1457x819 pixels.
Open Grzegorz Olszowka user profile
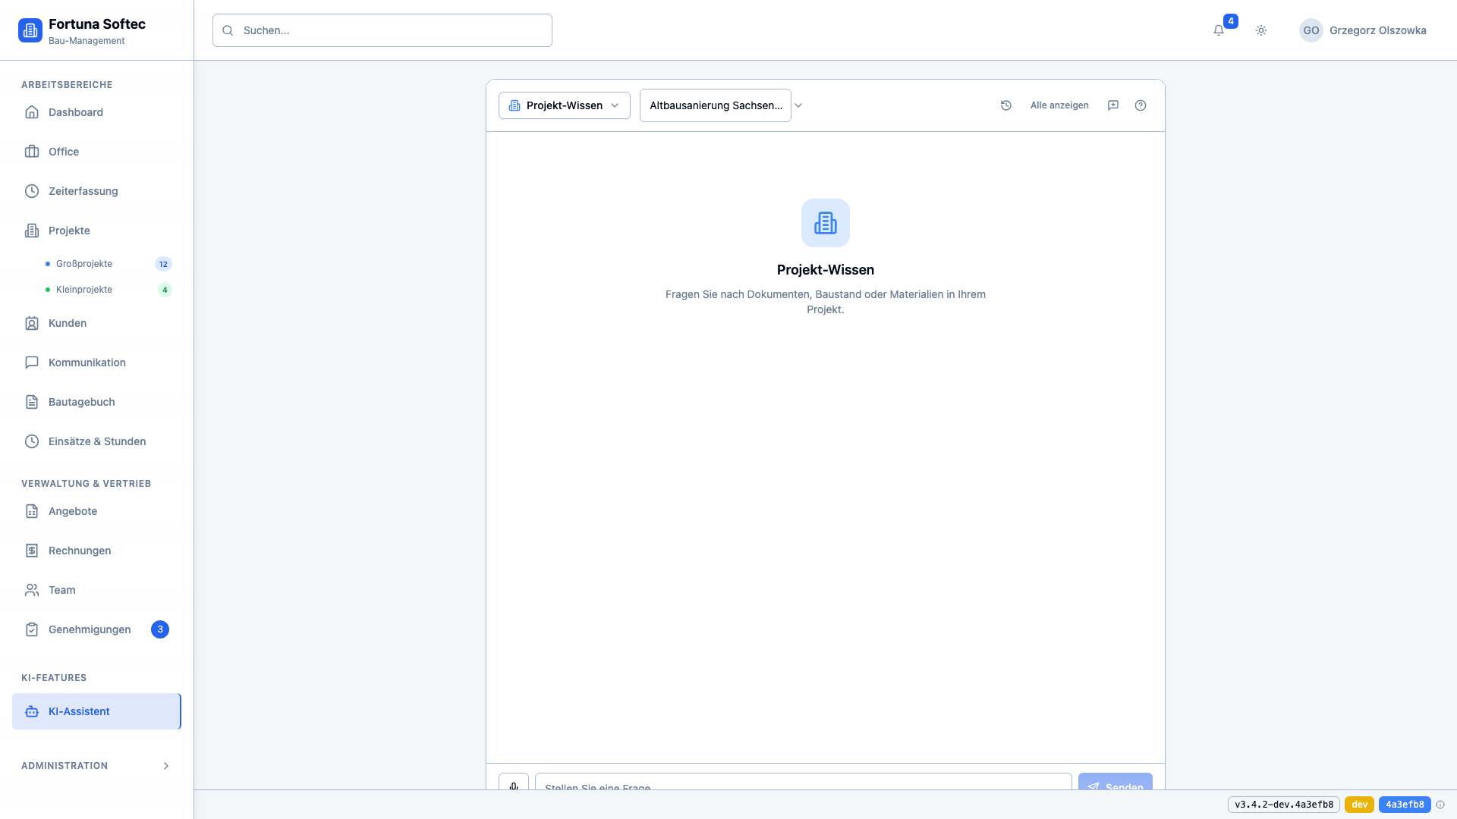pos(1363,30)
